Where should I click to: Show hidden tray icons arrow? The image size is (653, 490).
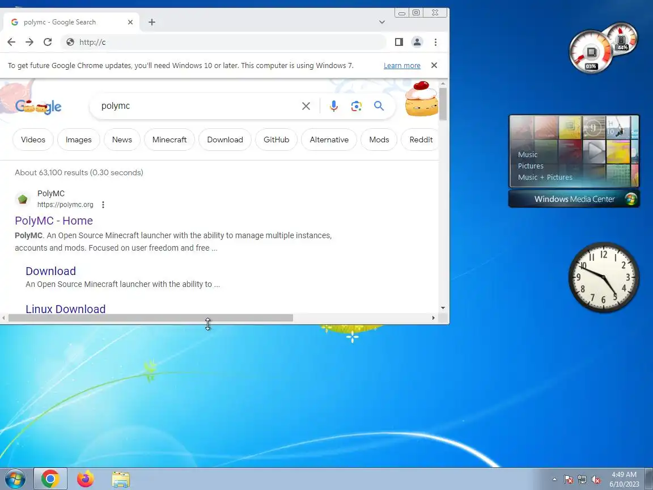[554, 480]
